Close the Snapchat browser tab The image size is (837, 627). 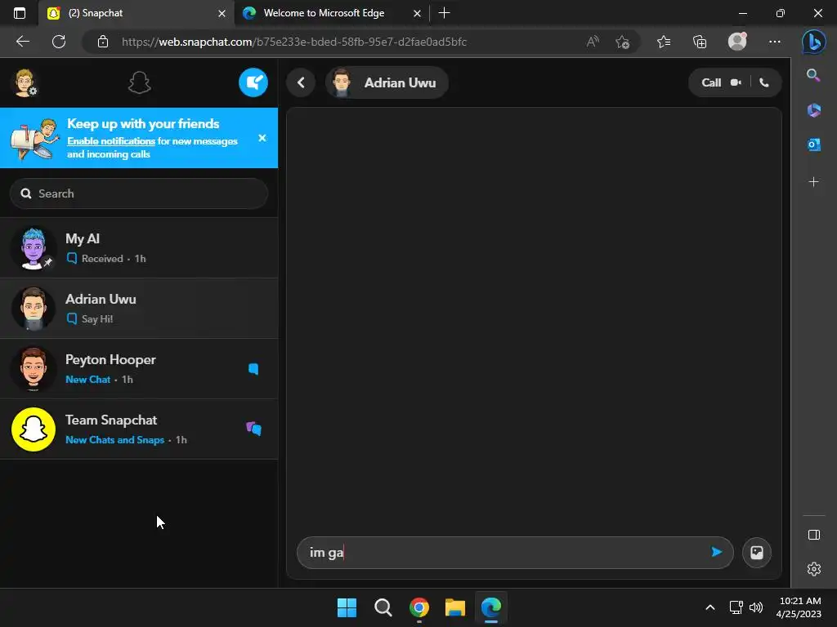point(222,13)
